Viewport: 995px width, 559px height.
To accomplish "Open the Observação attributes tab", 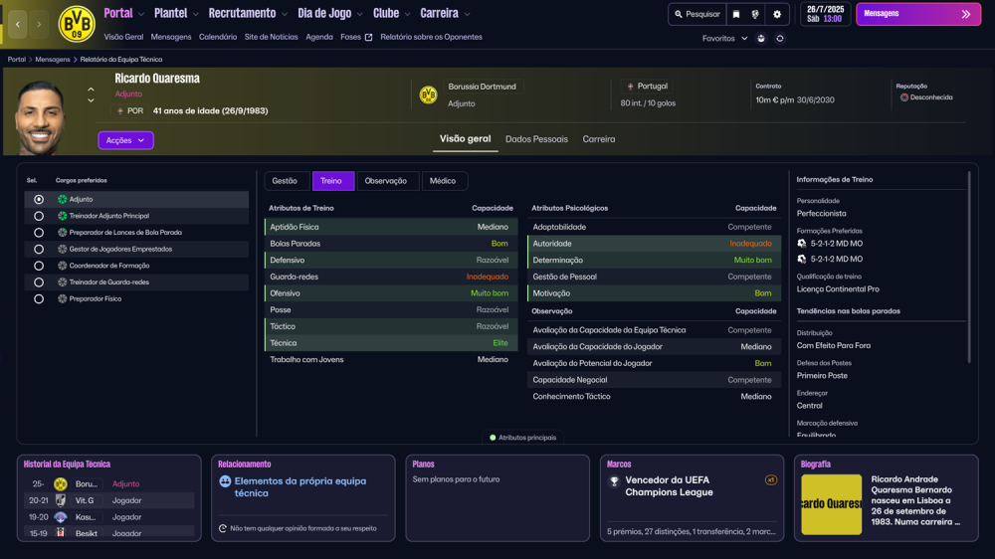I will 386,181.
